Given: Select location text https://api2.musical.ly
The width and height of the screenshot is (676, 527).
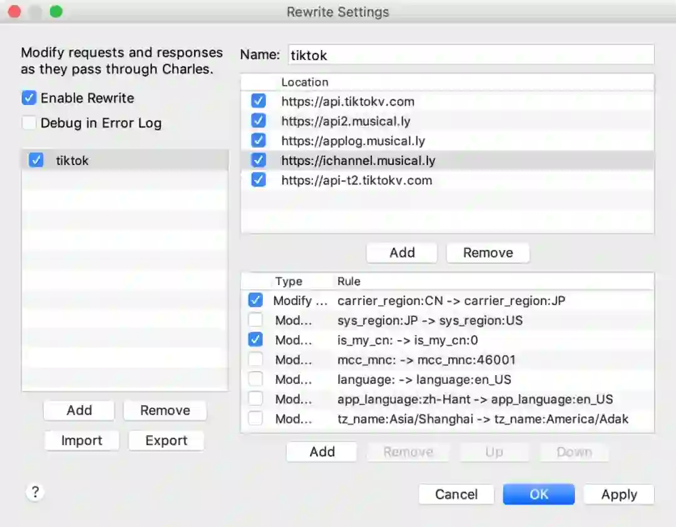Looking at the screenshot, I should (x=346, y=121).
